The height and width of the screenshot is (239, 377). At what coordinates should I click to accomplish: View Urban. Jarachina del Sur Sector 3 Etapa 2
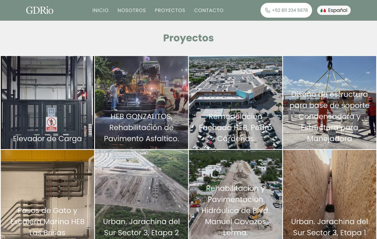141,195
